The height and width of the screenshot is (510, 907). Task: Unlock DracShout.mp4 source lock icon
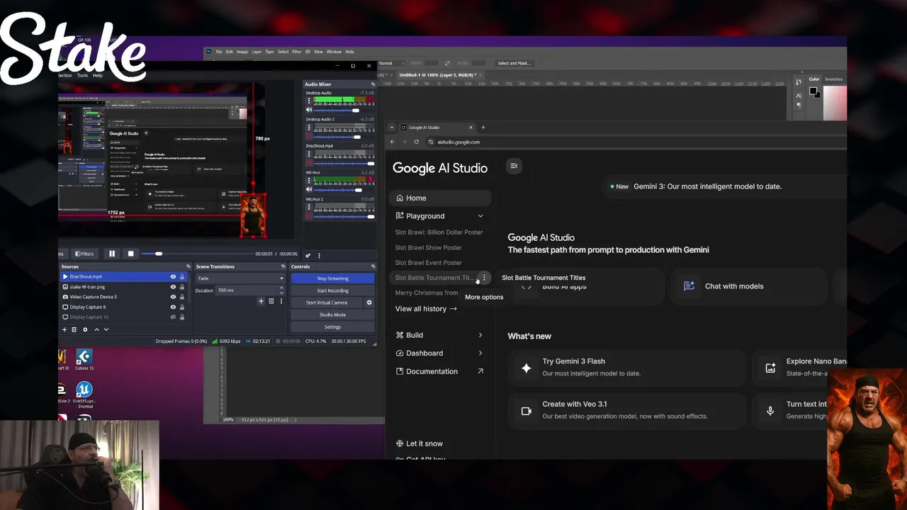tap(181, 277)
